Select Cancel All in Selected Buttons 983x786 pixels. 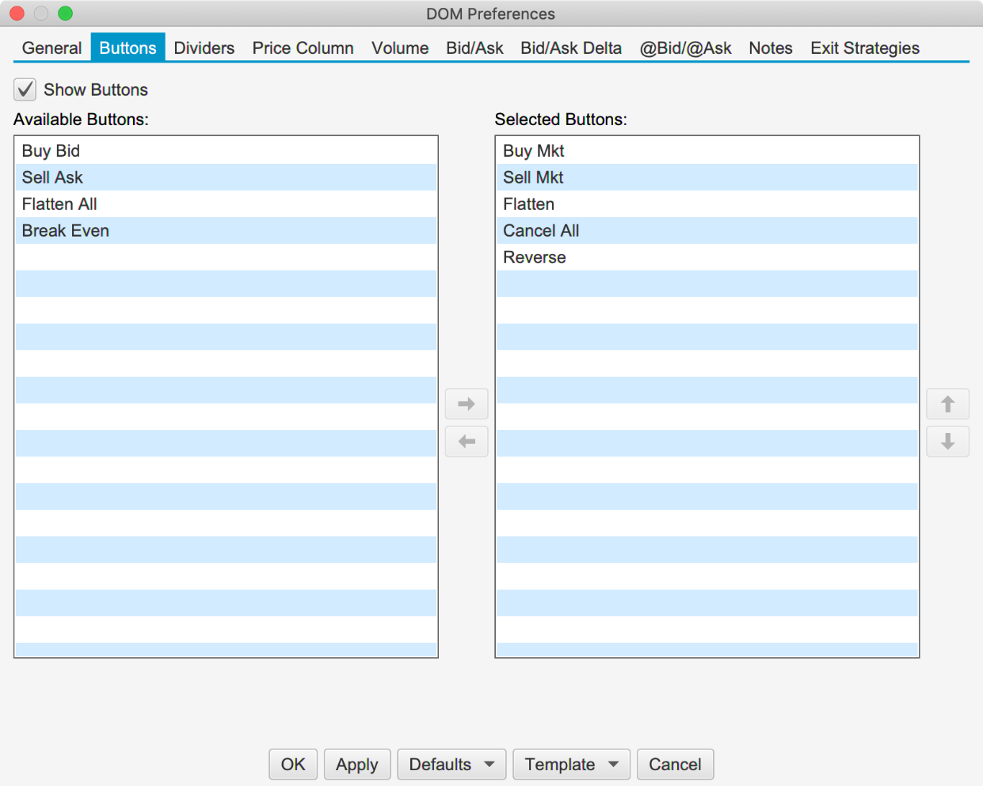coord(541,231)
